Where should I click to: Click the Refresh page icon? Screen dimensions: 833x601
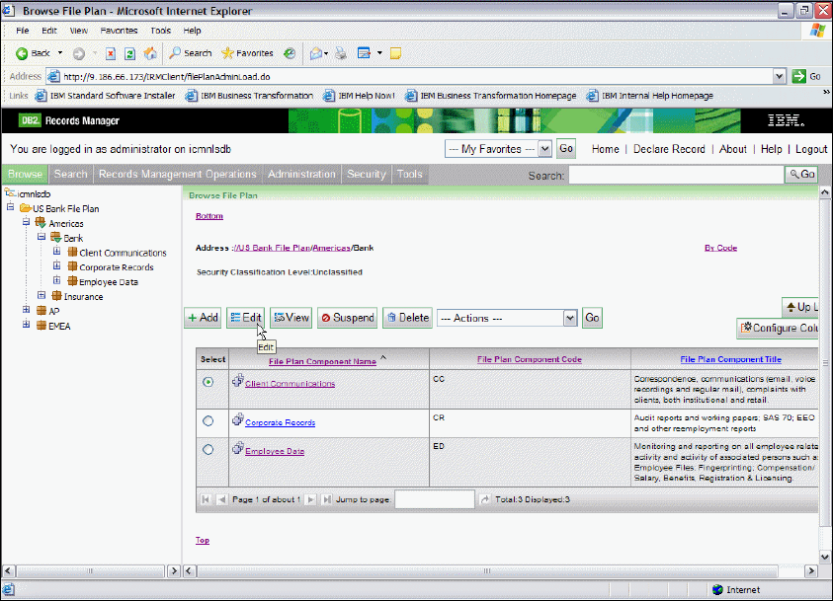pos(129,53)
